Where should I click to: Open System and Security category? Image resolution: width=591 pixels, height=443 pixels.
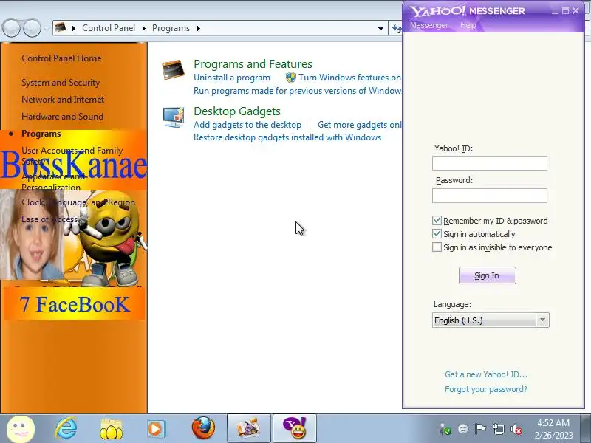[x=61, y=83]
